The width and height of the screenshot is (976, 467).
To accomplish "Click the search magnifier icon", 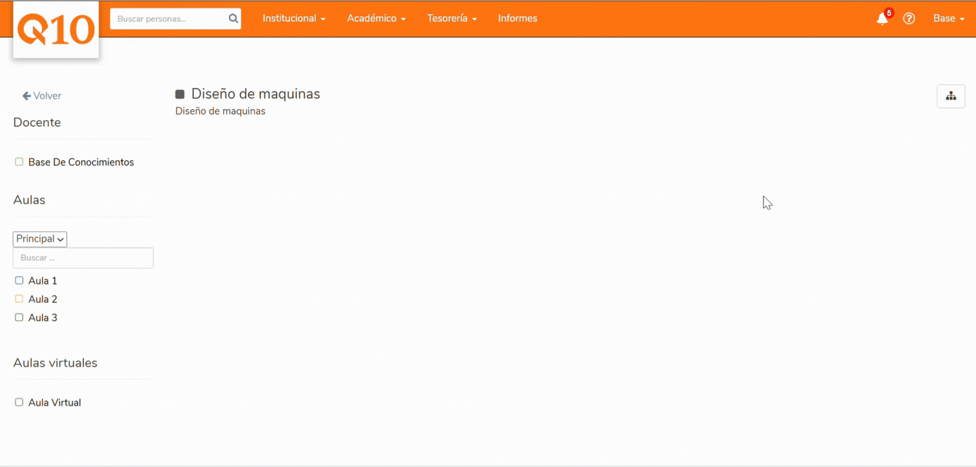I will tap(233, 19).
